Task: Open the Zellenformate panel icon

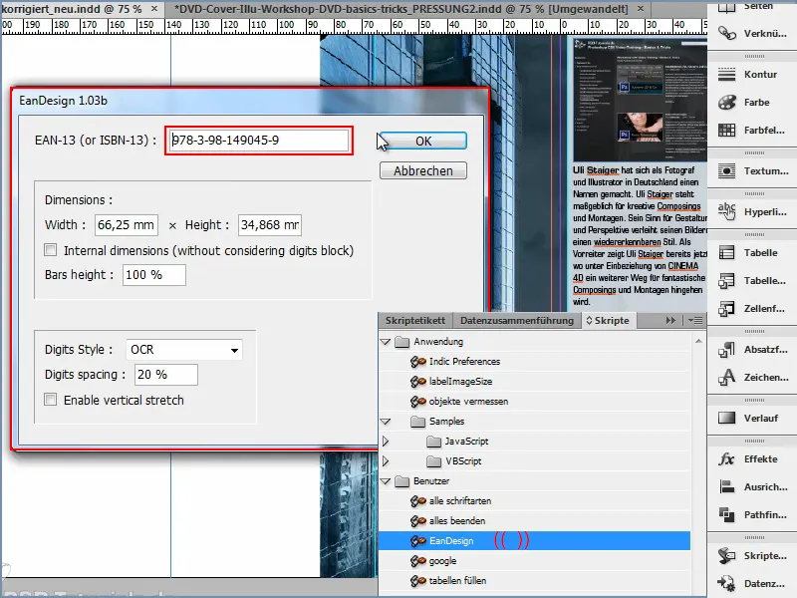Action: point(727,309)
